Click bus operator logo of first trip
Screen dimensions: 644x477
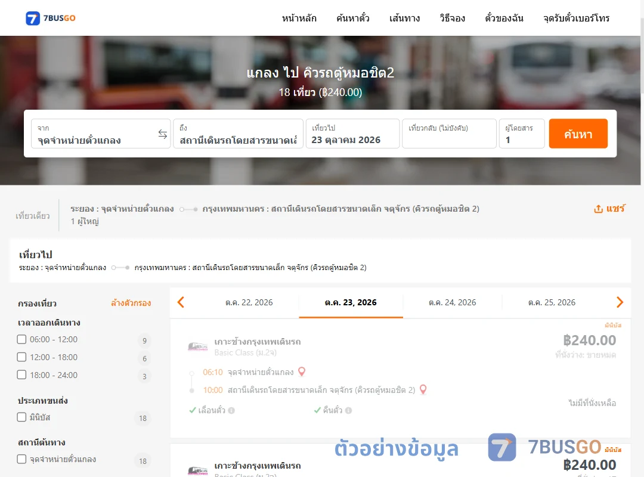(197, 346)
